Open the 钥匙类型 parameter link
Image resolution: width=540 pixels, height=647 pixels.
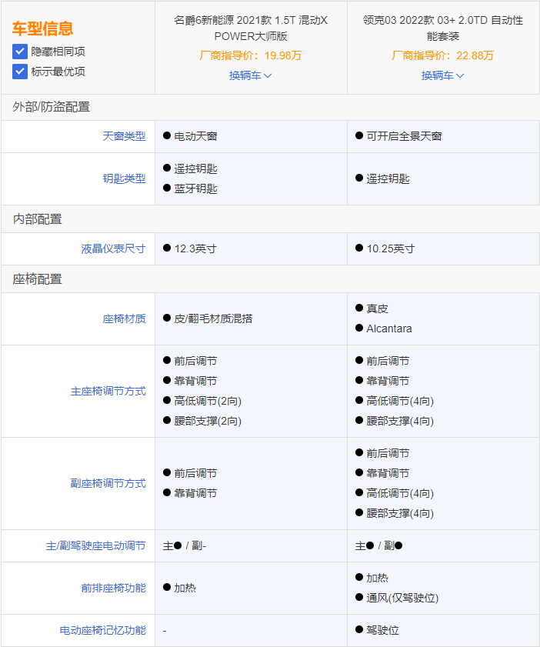[124, 178]
